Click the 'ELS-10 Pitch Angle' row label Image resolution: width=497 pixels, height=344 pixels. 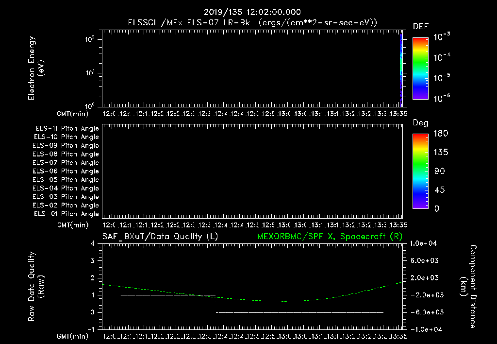click(66, 137)
